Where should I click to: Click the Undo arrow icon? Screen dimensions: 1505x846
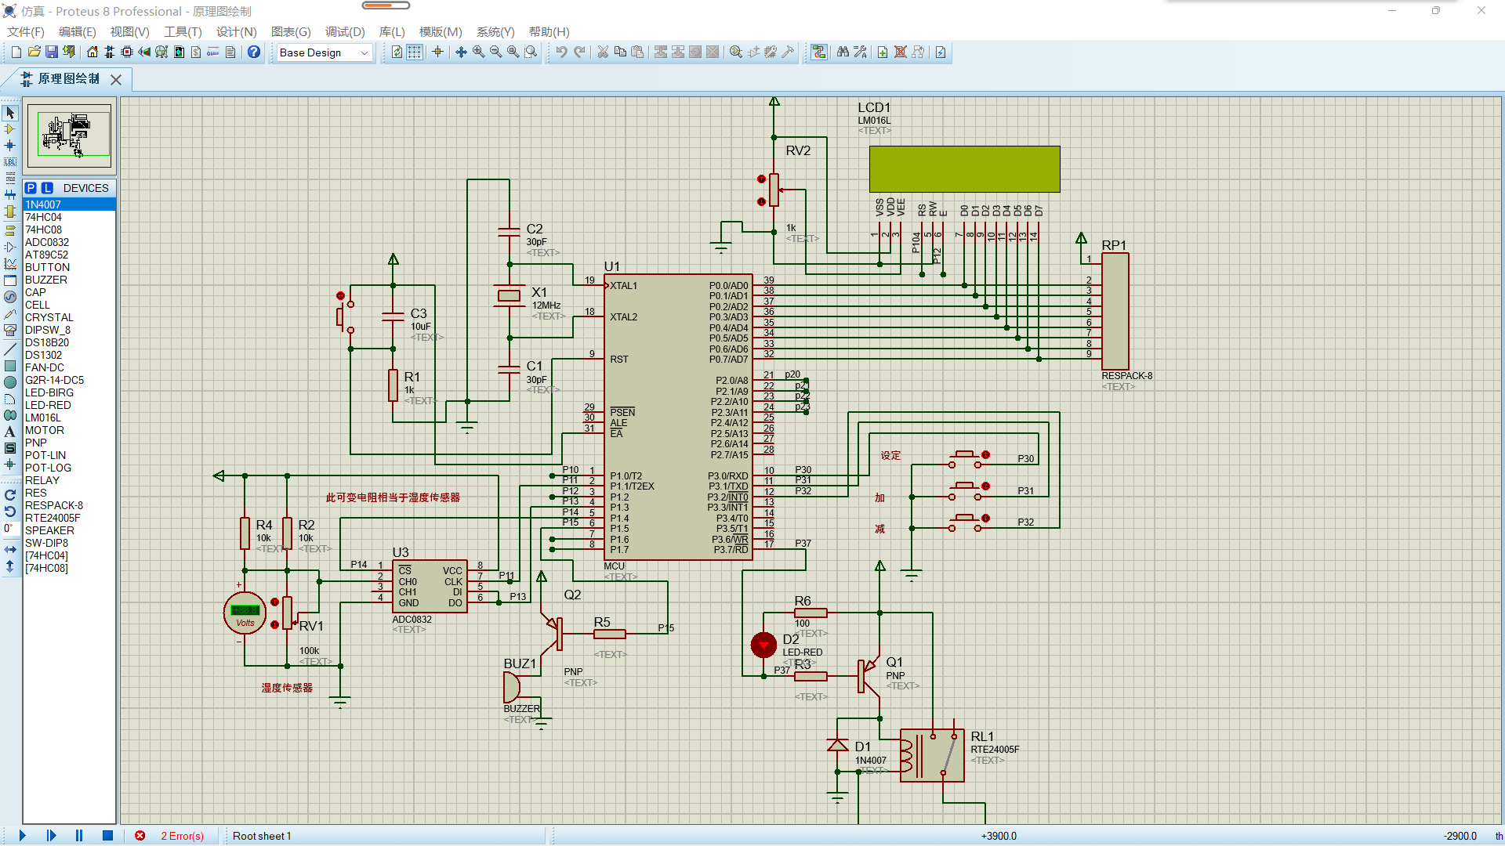click(562, 52)
